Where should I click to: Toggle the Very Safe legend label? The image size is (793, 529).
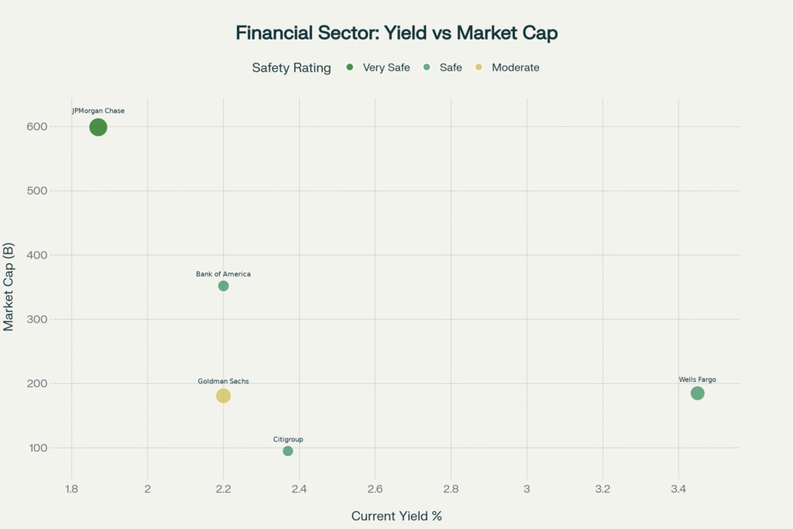tap(386, 67)
